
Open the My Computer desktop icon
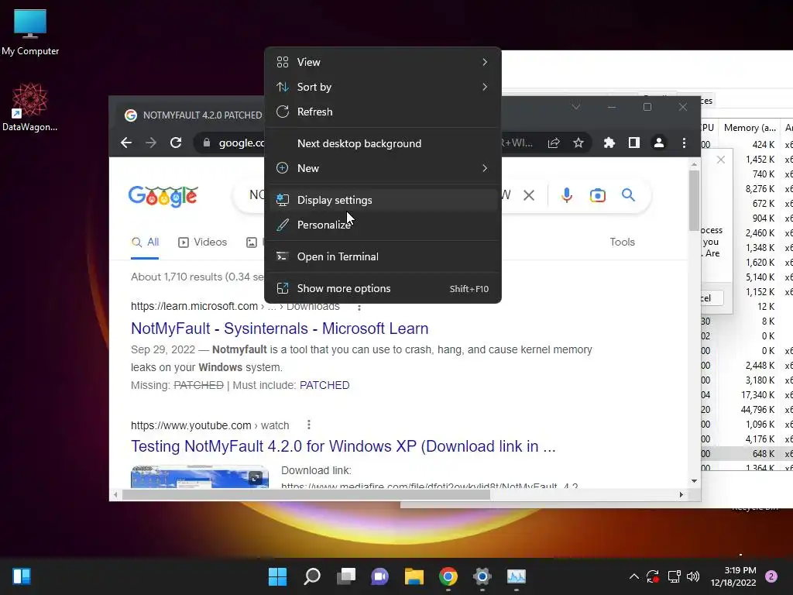(x=30, y=31)
